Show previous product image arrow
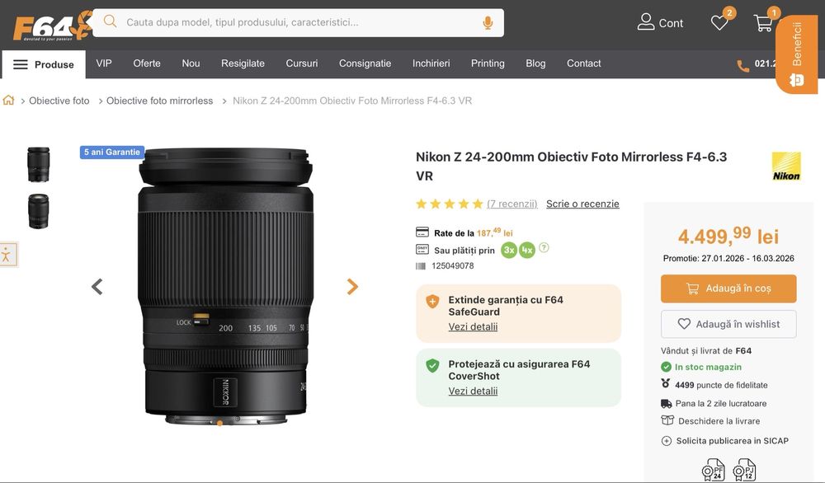The image size is (825, 483). click(97, 287)
